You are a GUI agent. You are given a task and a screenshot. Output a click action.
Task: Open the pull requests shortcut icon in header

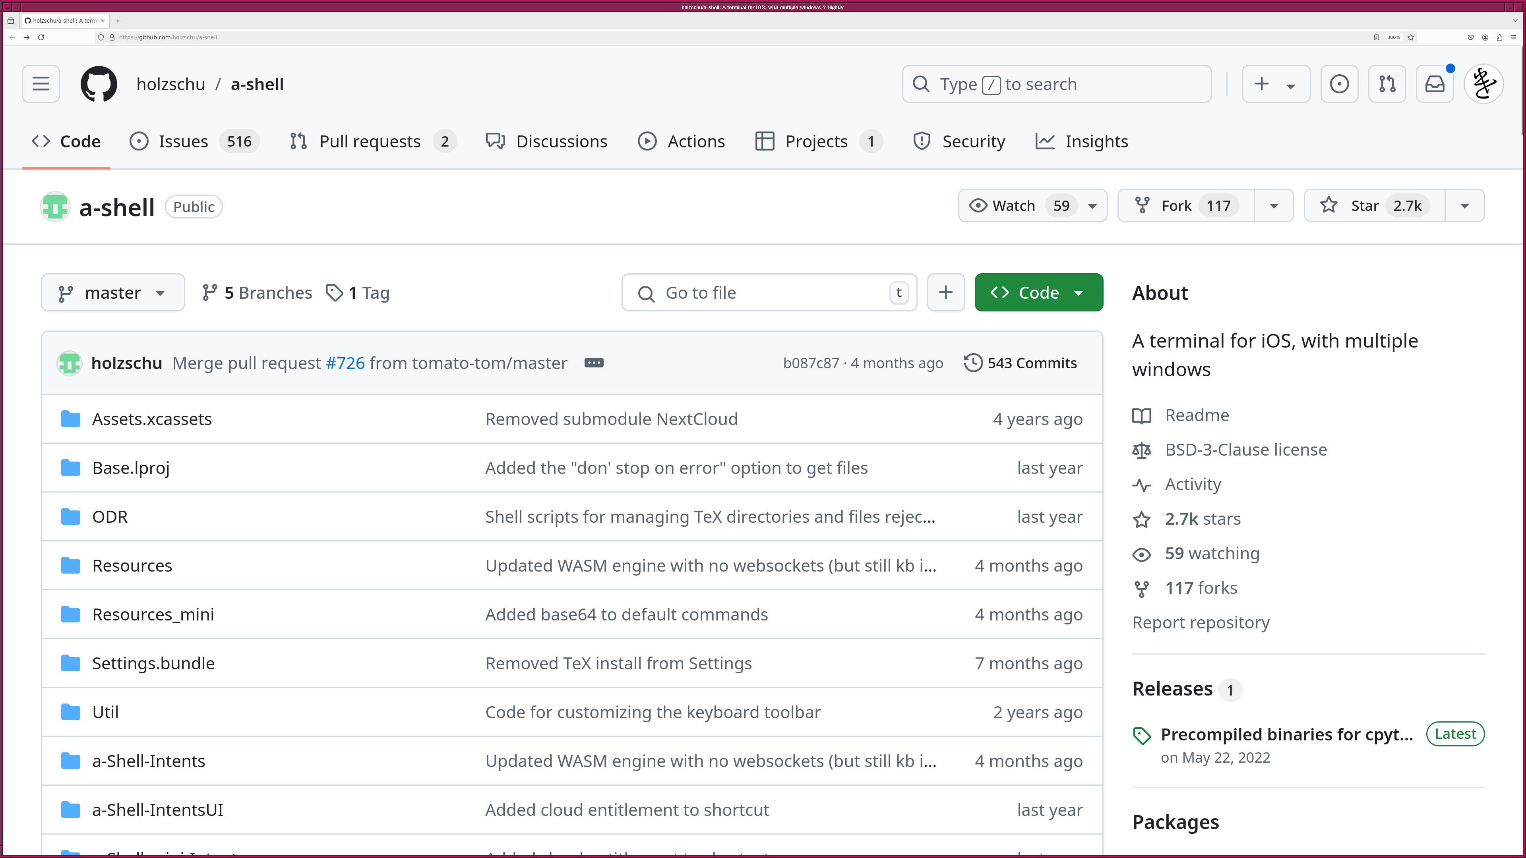click(1387, 84)
